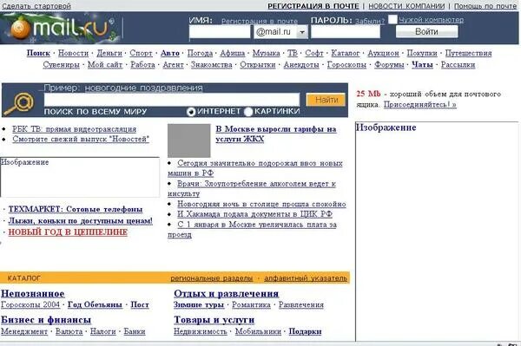This screenshot has height=346, width=521.
Task: Open региональные разделы catalog link
Action: click(212, 278)
